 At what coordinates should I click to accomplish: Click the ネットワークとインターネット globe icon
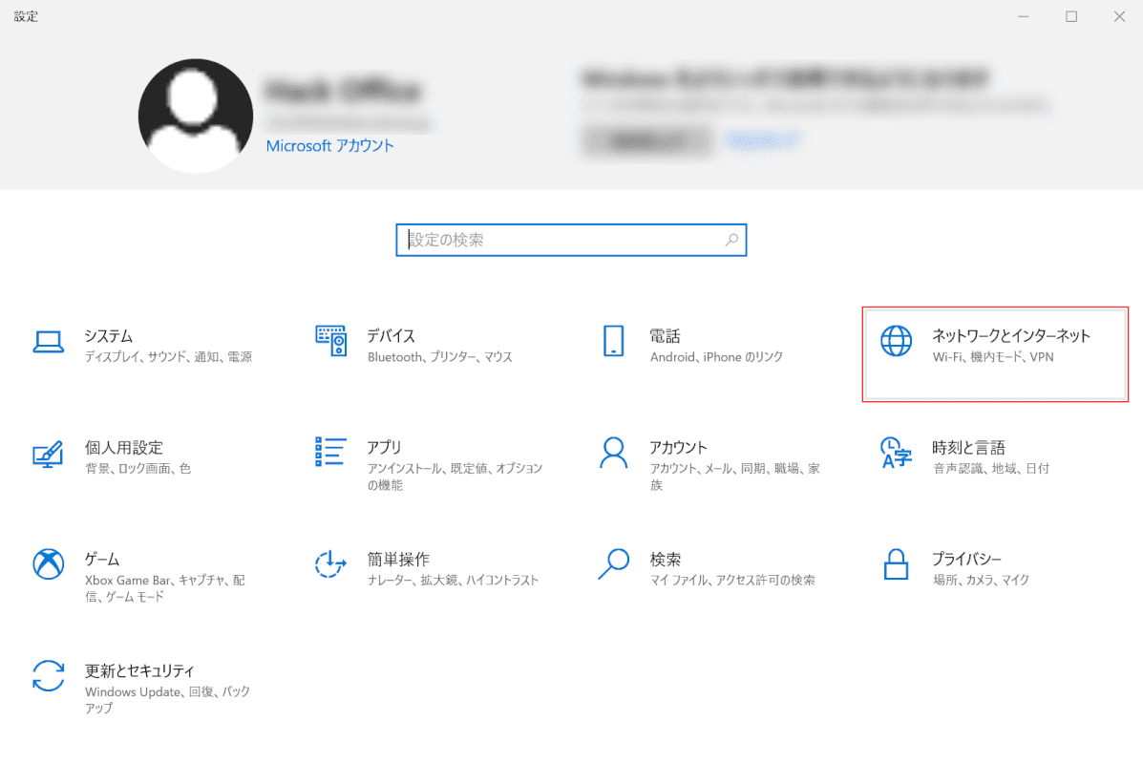pos(896,341)
